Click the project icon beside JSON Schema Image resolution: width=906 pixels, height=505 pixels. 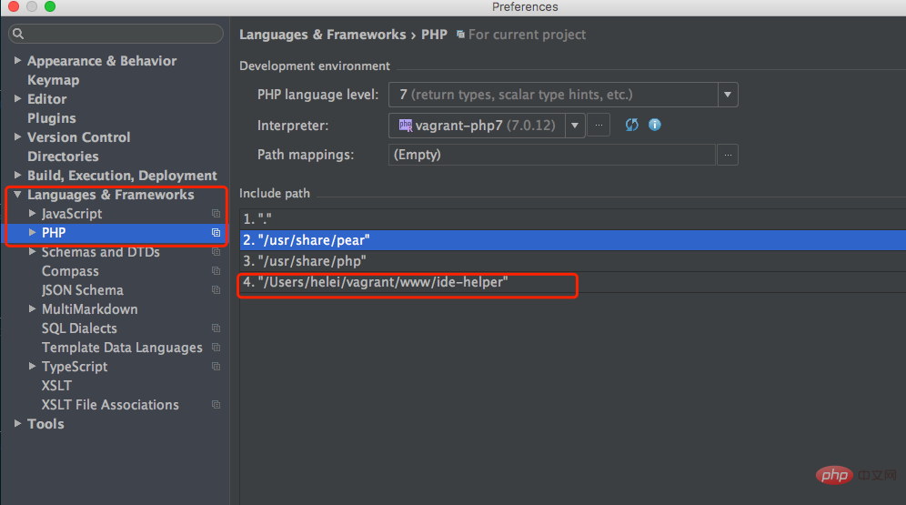(x=216, y=290)
